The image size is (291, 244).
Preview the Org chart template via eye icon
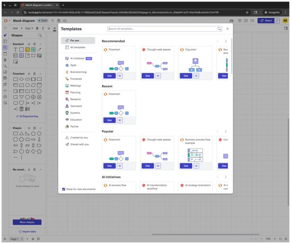coord(196,76)
